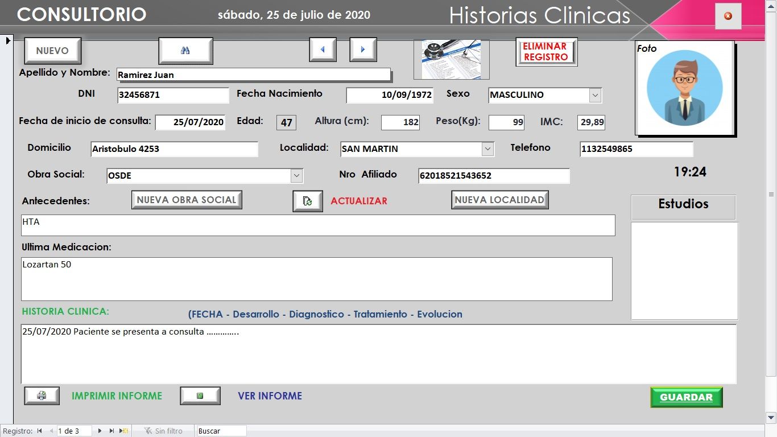
Task: Click ELIMINAR REGISTRO
Action: pos(546,51)
